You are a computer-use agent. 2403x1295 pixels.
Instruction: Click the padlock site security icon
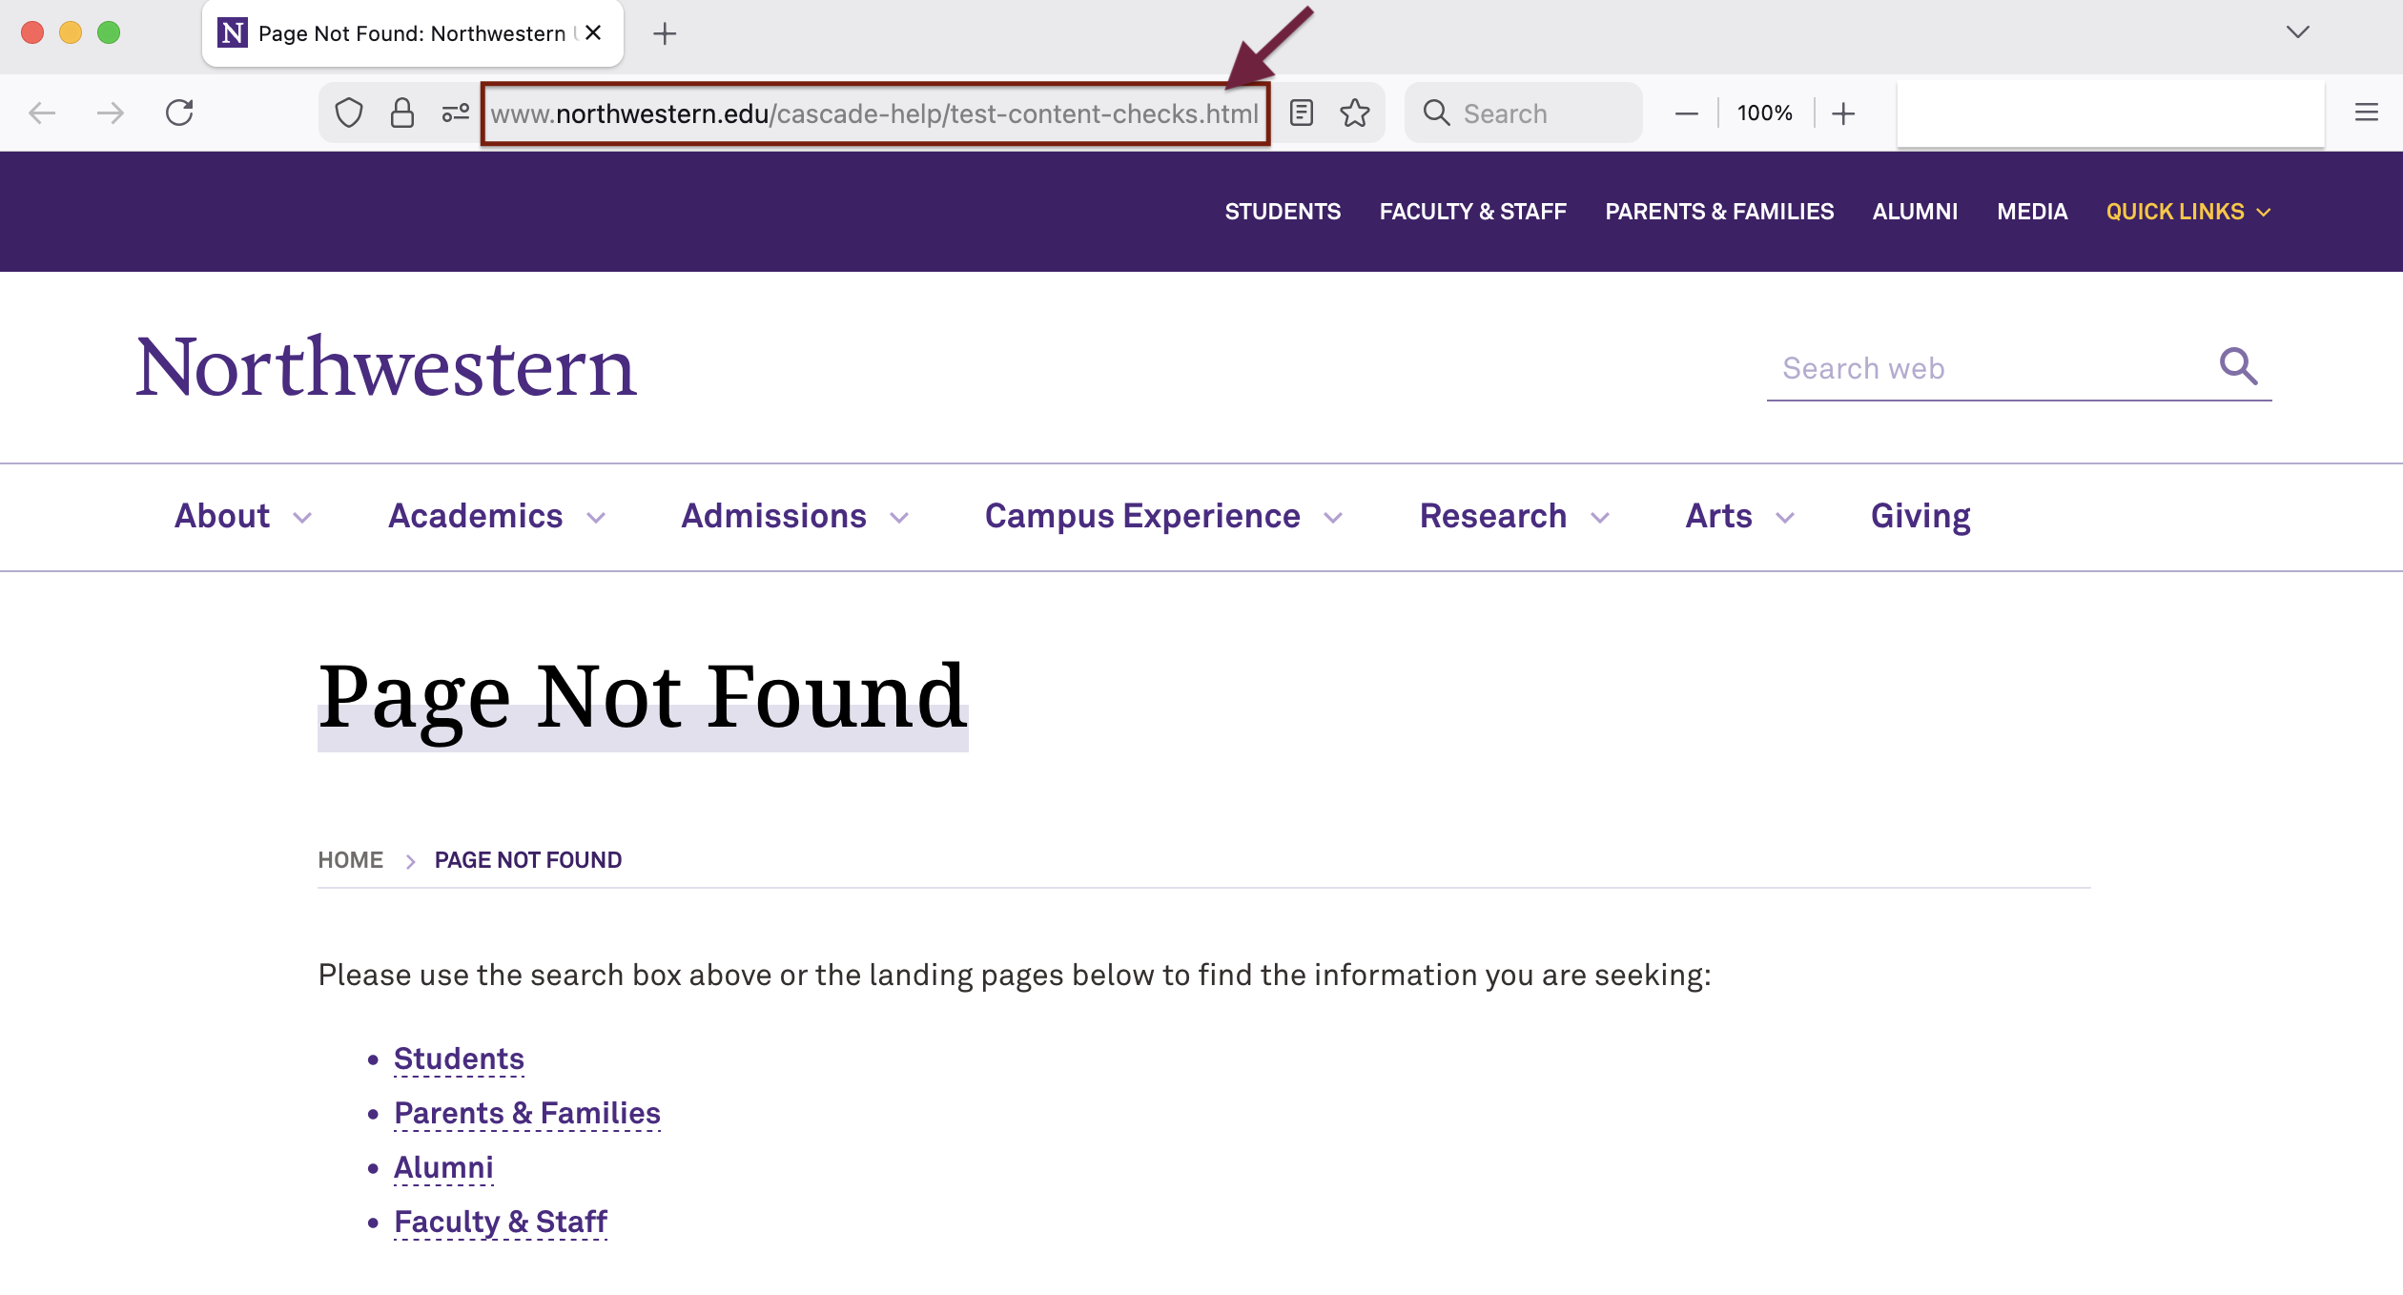pyautogui.click(x=402, y=113)
